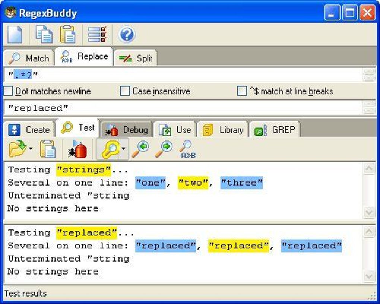The width and height of the screenshot is (380, 304).
Task: Open the Debug tab
Action: click(127, 130)
